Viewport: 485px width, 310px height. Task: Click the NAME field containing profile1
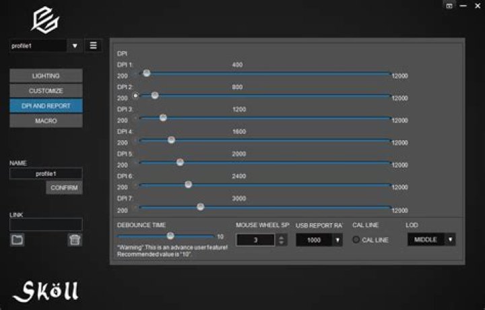[x=46, y=174]
